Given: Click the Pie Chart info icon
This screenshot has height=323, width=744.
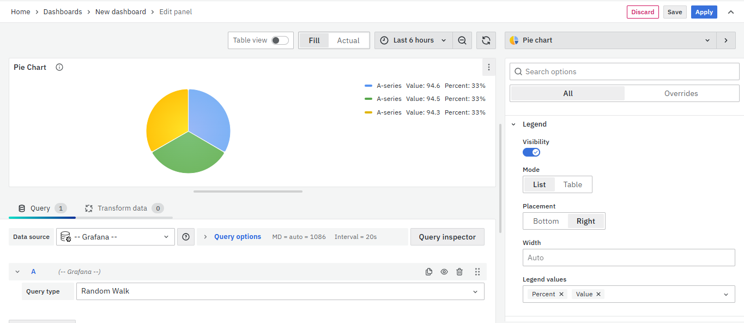Looking at the screenshot, I should point(59,67).
